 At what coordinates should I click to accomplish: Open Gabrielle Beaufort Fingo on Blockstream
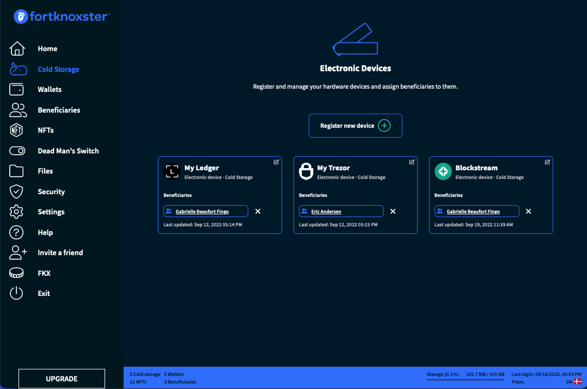[473, 211]
